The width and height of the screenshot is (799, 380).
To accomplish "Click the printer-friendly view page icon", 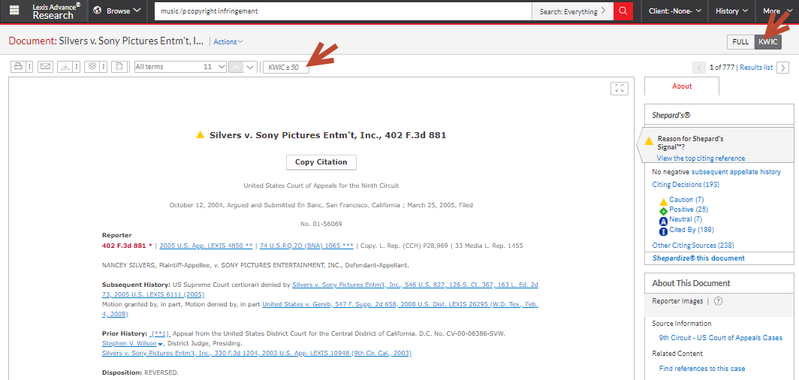I will pyautogui.click(x=119, y=67).
